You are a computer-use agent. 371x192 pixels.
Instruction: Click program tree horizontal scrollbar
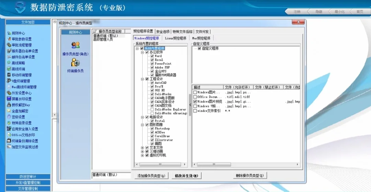161,164
